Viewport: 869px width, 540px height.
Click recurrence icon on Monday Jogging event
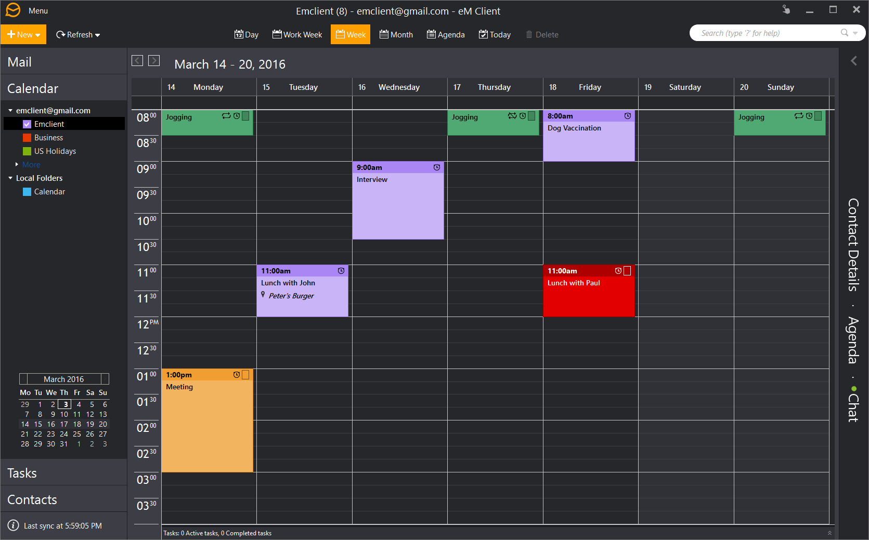226,116
